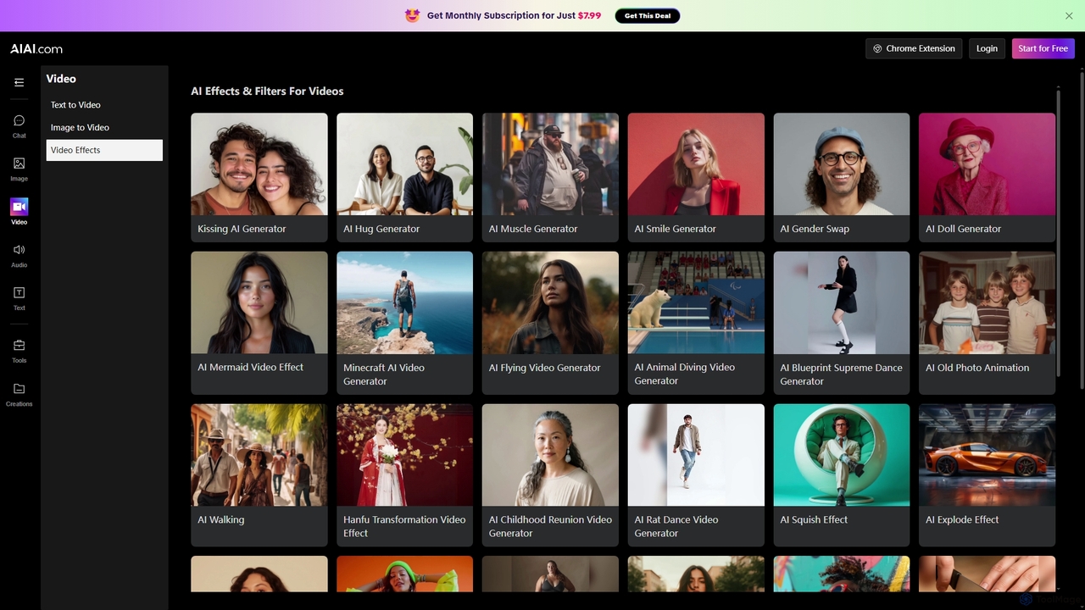Screen dimensions: 1085x610
Task: Select Video Effects menu item
Action: tap(104, 150)
